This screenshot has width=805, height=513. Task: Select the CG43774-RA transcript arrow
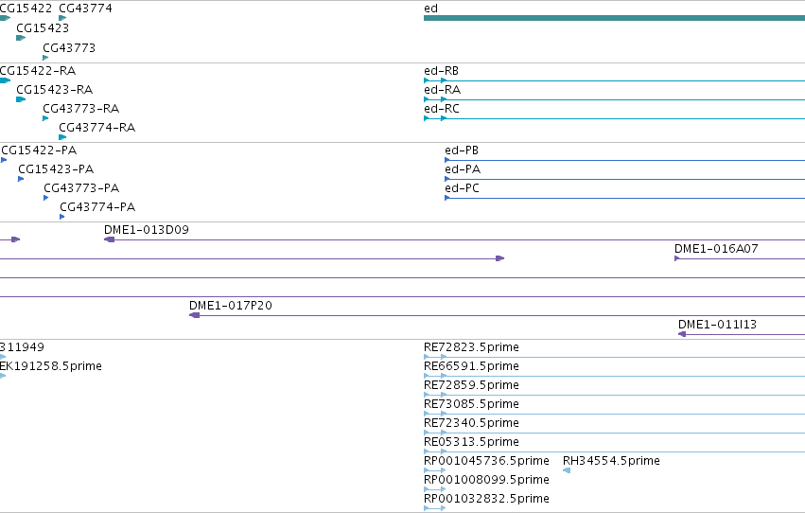click(x=62, y=137)
